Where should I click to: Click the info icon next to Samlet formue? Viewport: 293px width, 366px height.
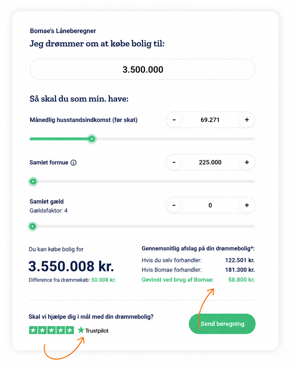pyautogui.click(x=74, y=163)
